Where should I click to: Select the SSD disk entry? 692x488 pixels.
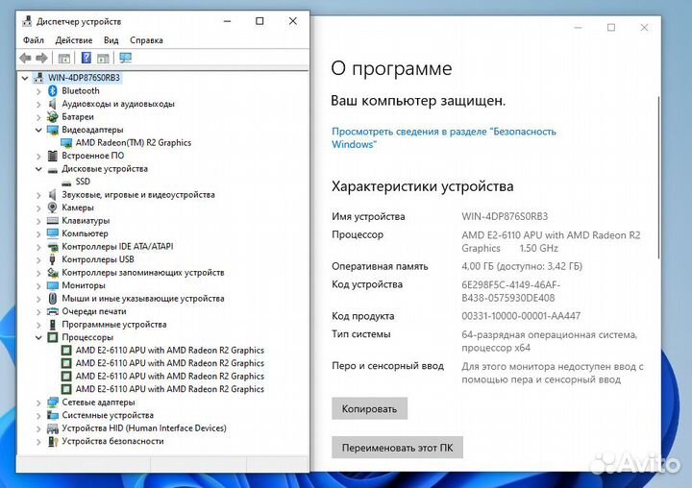83,182
